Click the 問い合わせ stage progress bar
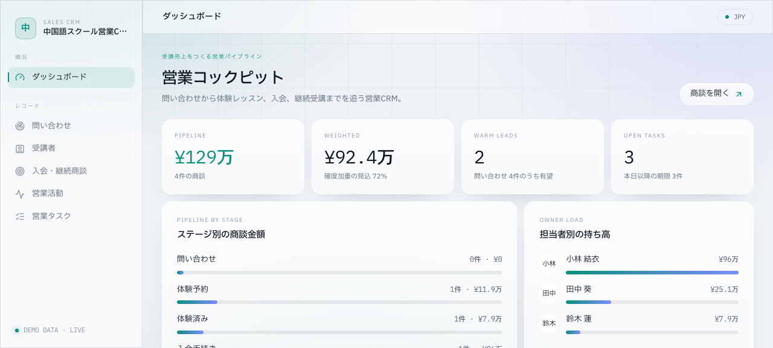Viewport: 773px width, 348px height. [x=339, y=273]
